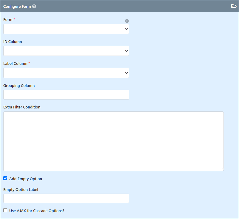Expand the Form dropdown arrow

[126, 29]
